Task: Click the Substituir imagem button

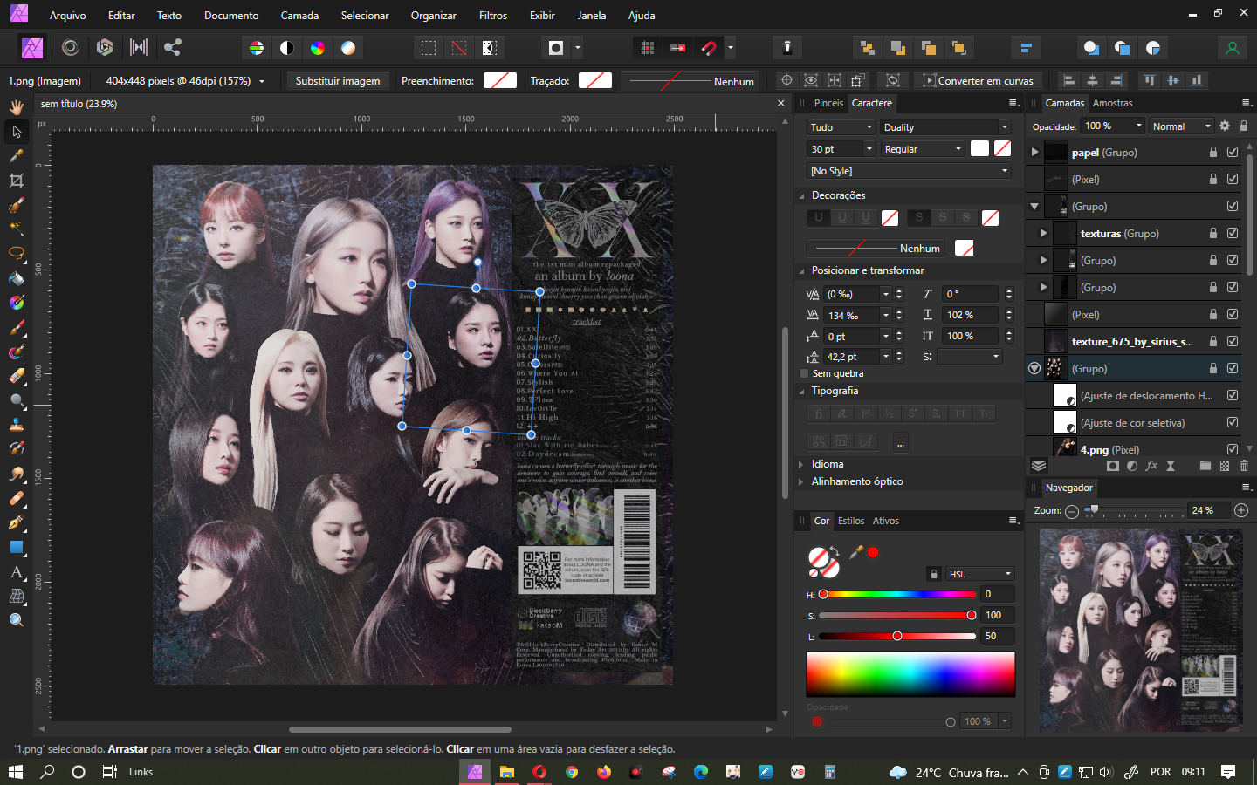Action: (338, 81)
